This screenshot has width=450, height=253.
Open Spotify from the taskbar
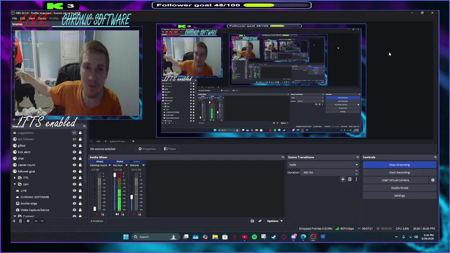pos(254,237)
